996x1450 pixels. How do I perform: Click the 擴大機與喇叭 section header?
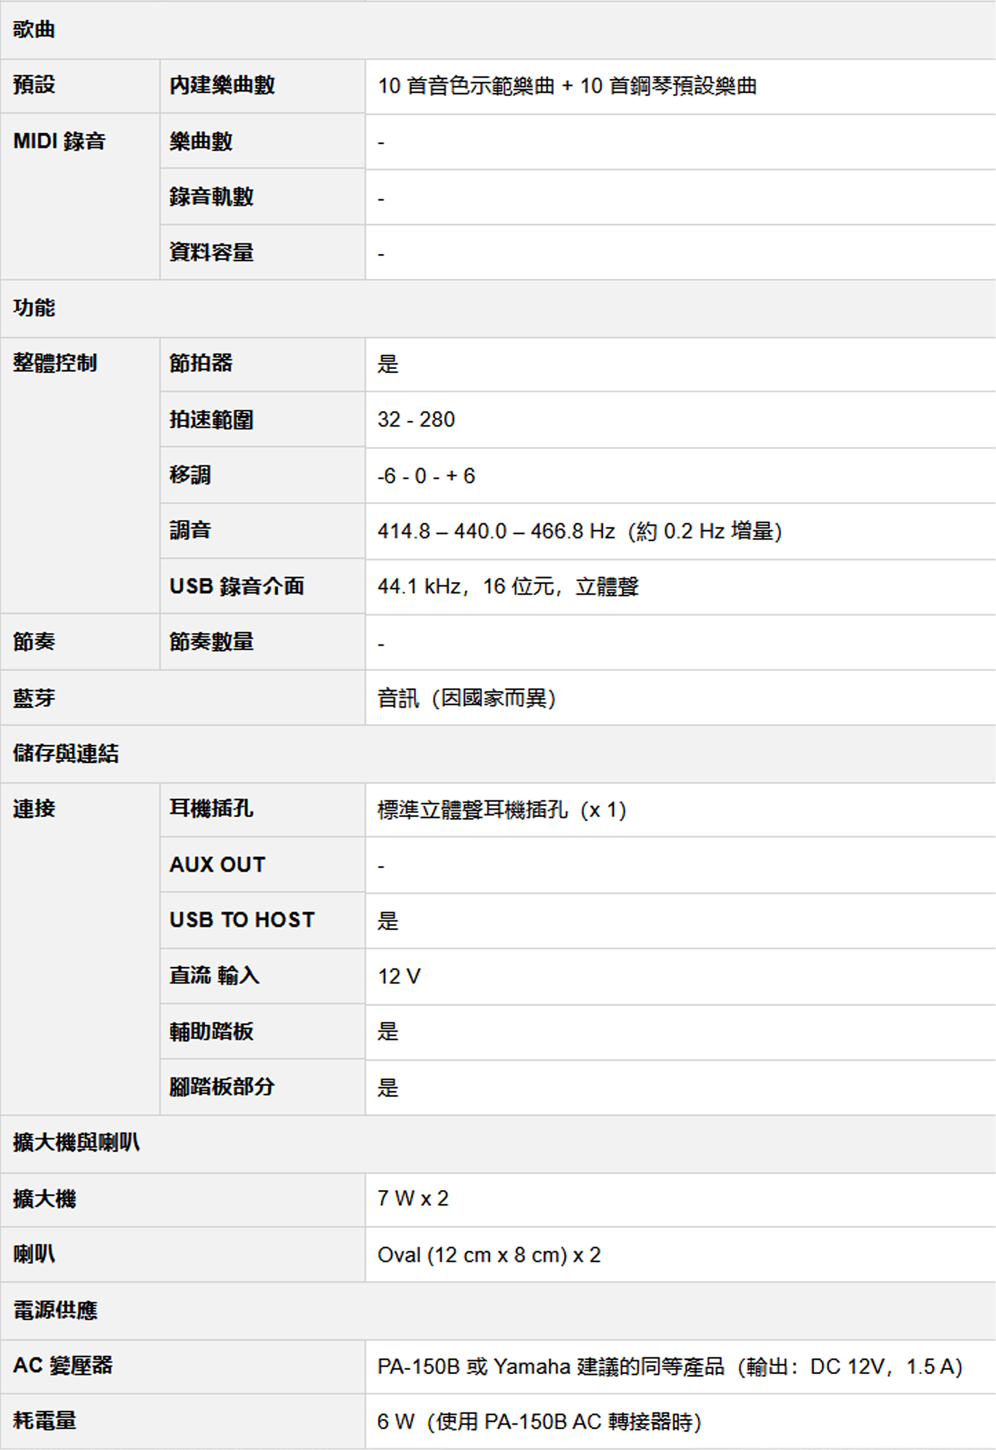[x=77, y=1143]
